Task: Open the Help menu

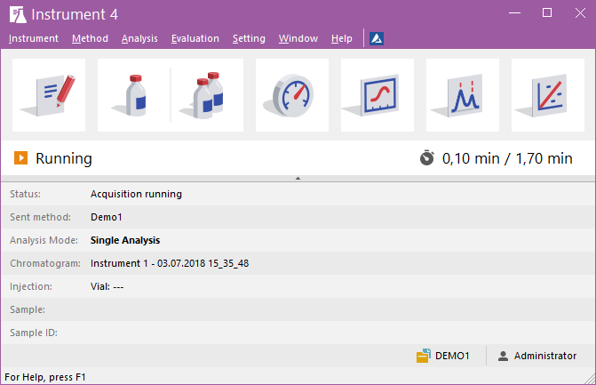Action: 341,38
